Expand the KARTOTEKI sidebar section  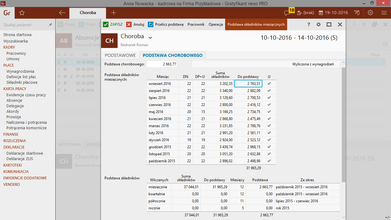point(13,165)
